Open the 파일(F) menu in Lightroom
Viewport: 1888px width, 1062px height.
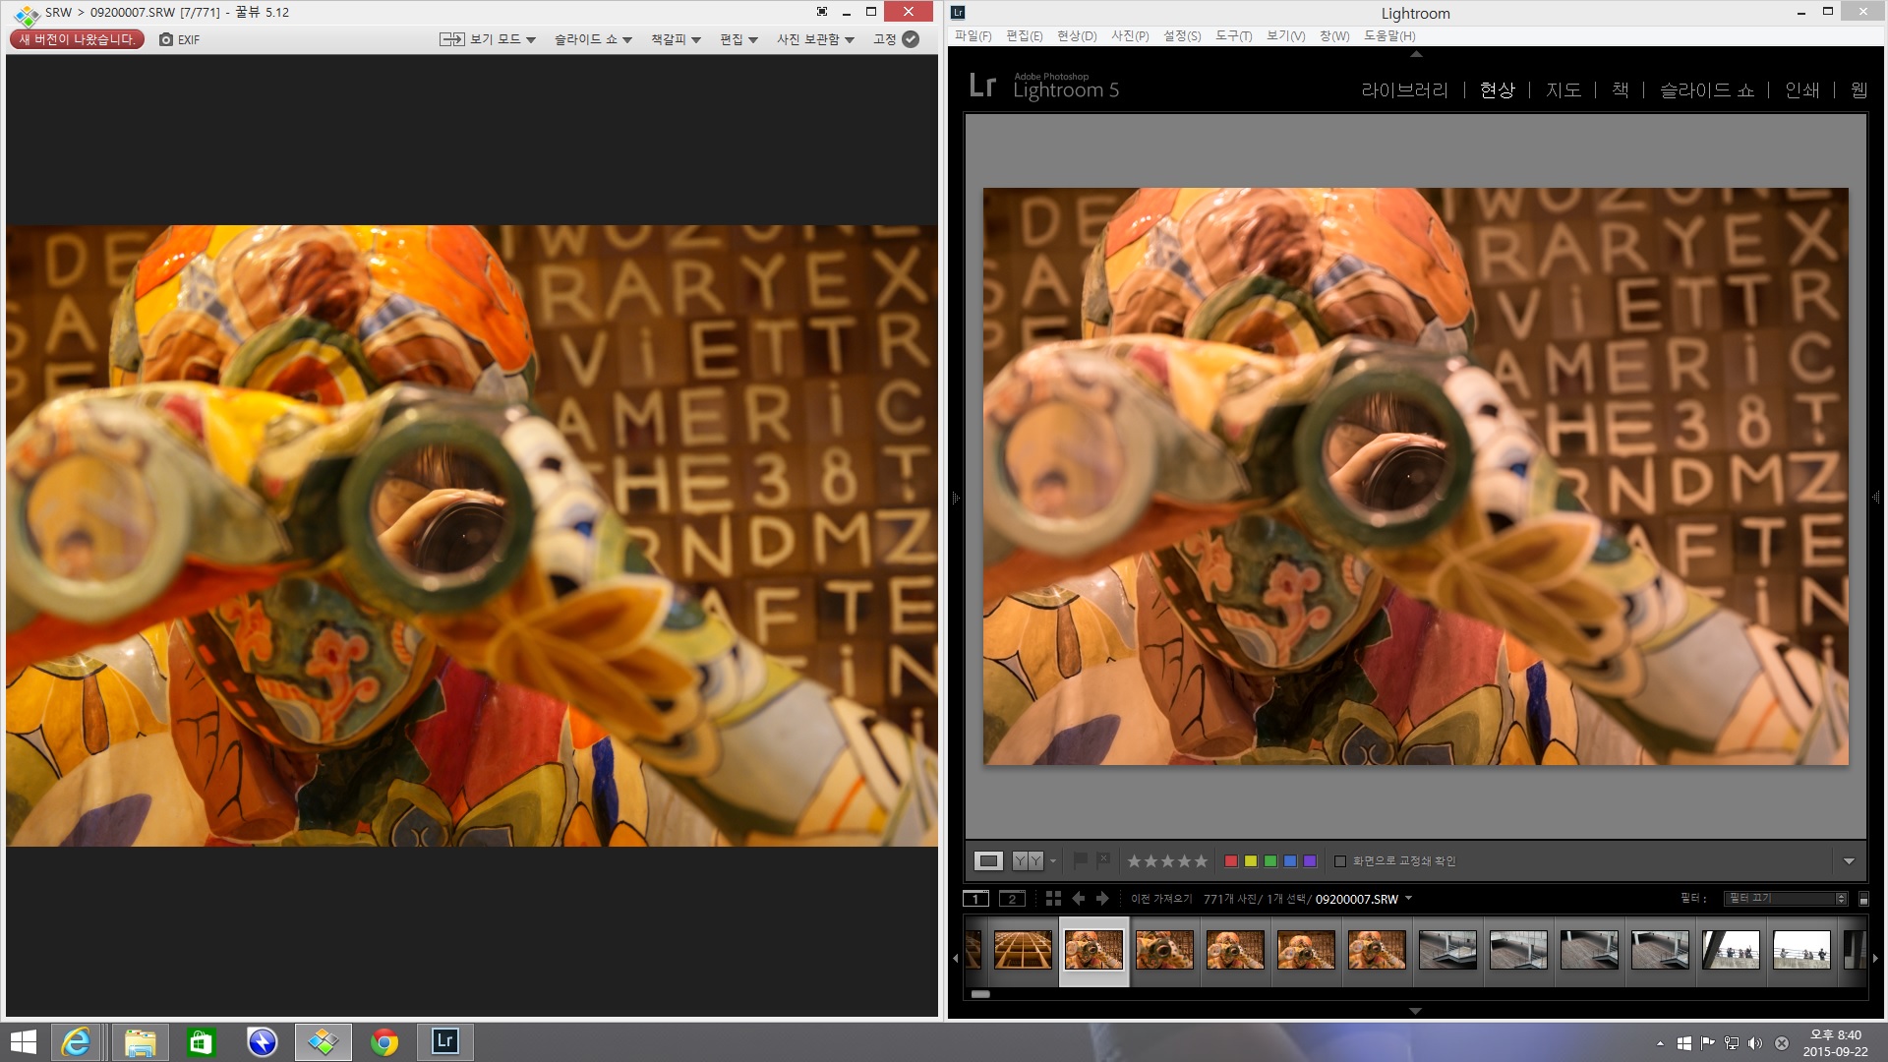pyautogui.click(x=973, y=35)
